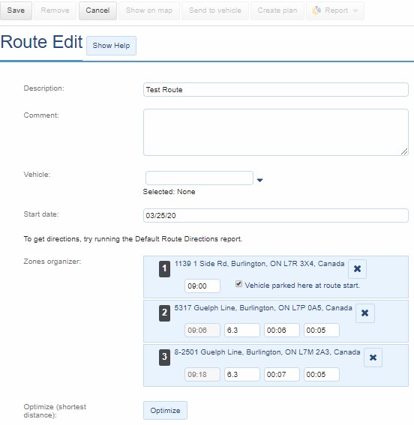
Task: Click address 1139 1 Side Rd, Burlington
Action: (259, 264)
